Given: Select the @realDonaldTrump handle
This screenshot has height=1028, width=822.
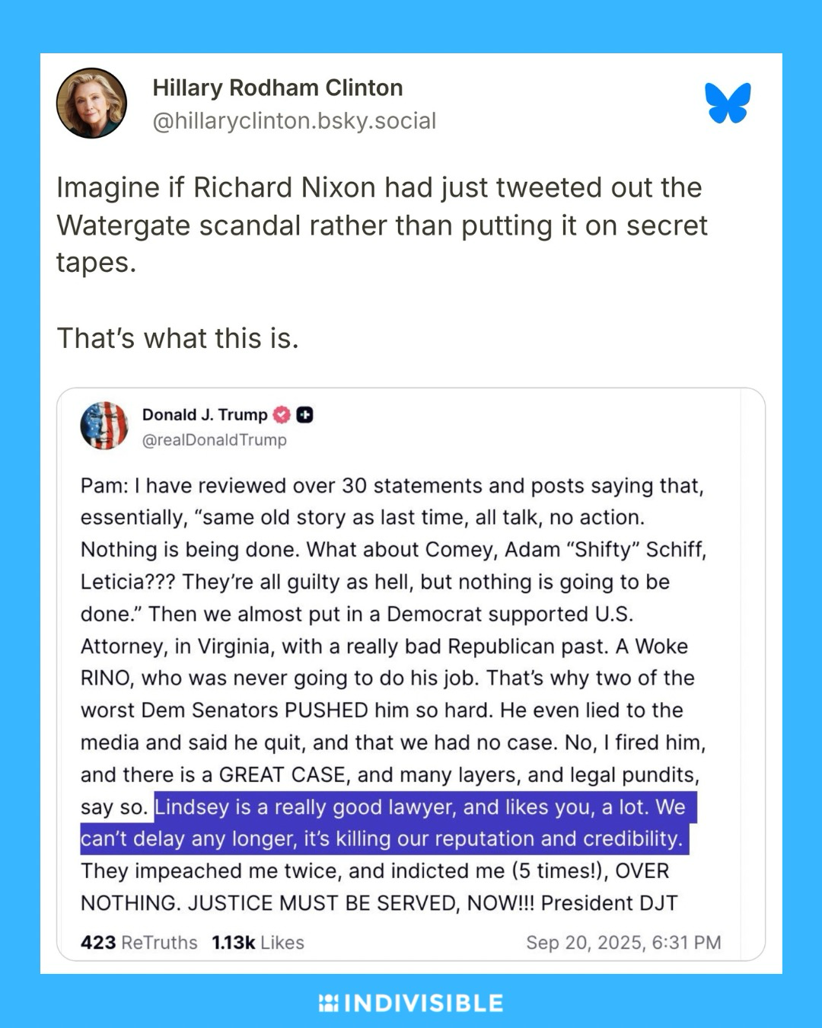Looking at the screenshot, I should coord(214,440).
